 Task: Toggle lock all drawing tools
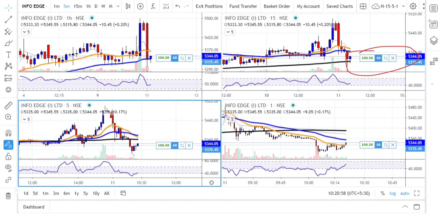pos(8,156)
